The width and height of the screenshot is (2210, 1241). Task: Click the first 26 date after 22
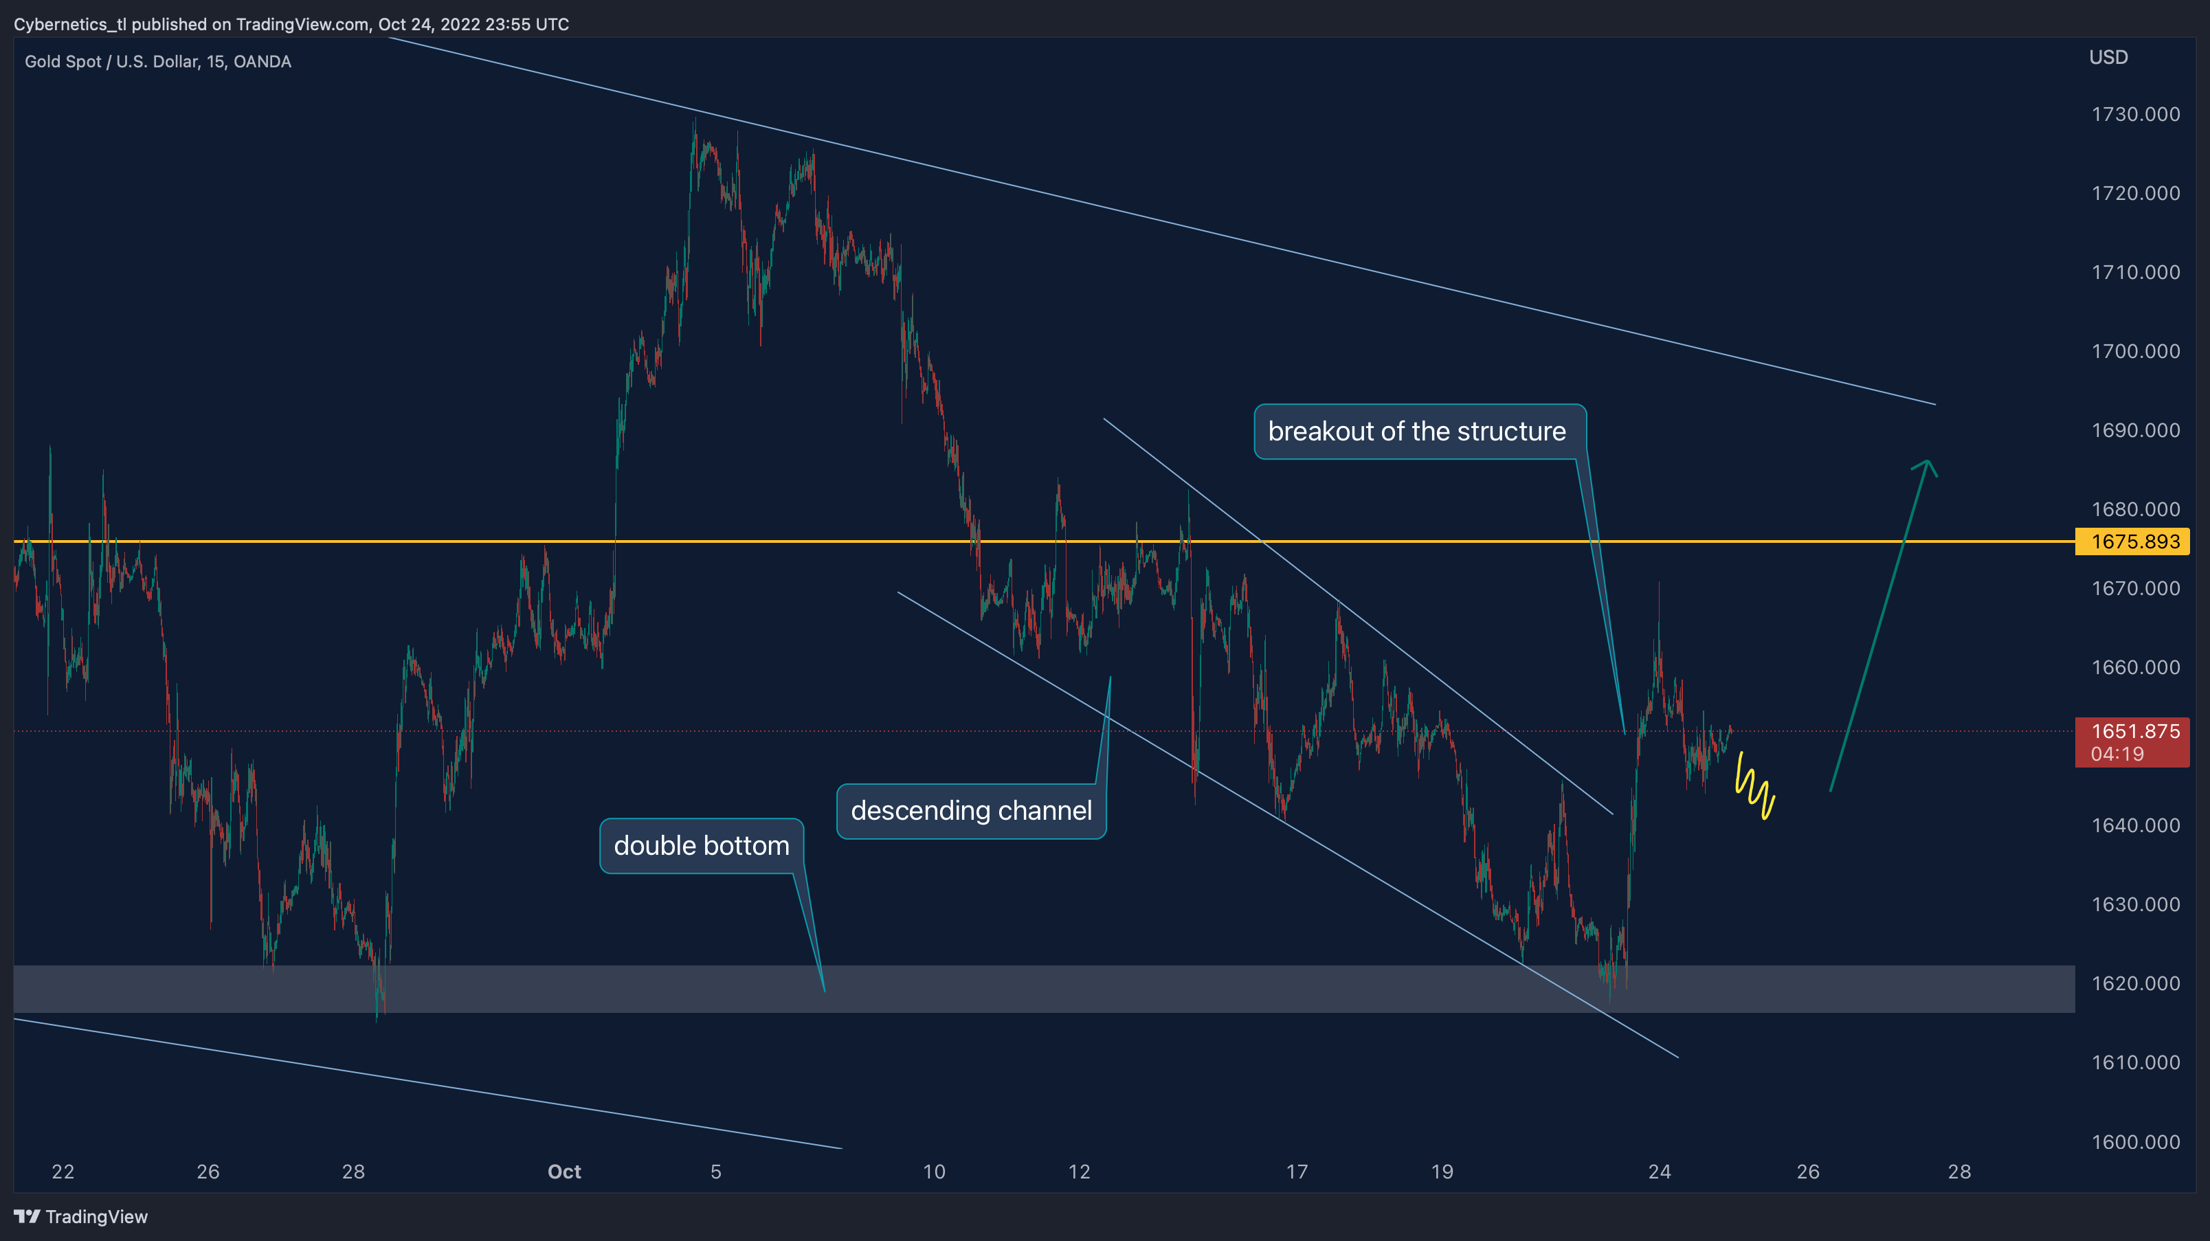pyautogui.click(x=208, y=1172)
